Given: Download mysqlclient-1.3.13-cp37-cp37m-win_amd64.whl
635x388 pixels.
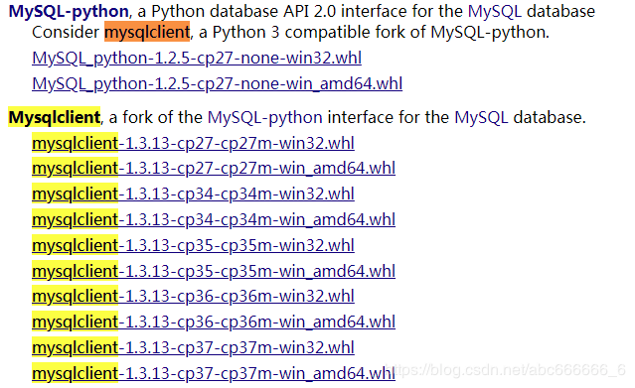Looking at the screenshot, I should coord(214,373).
